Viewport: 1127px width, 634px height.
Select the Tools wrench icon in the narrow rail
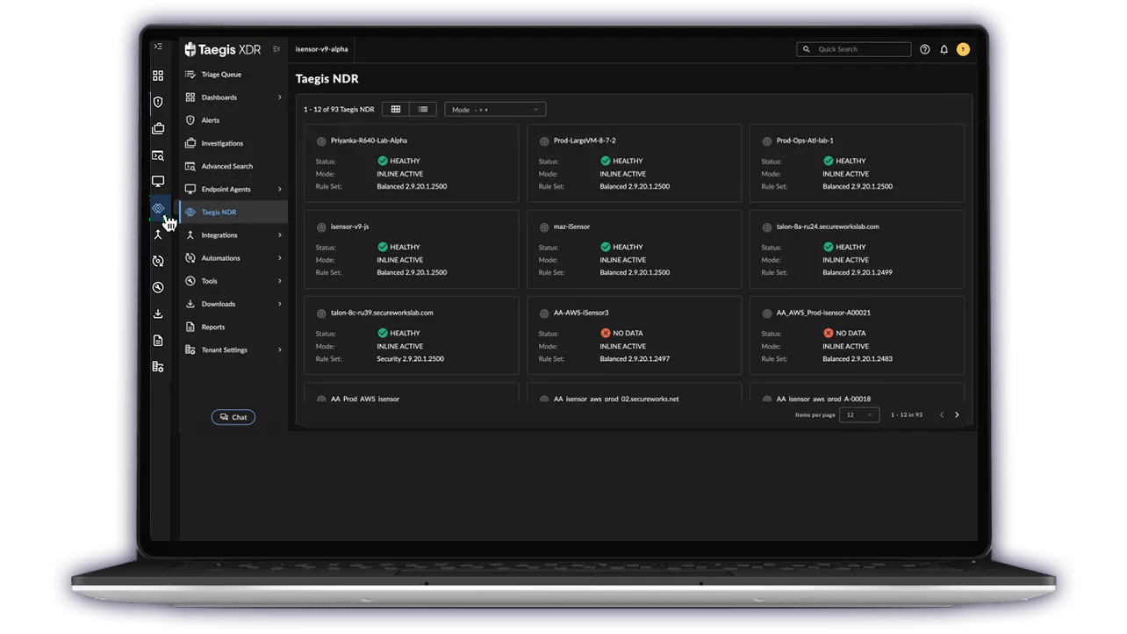pos(158,287)
